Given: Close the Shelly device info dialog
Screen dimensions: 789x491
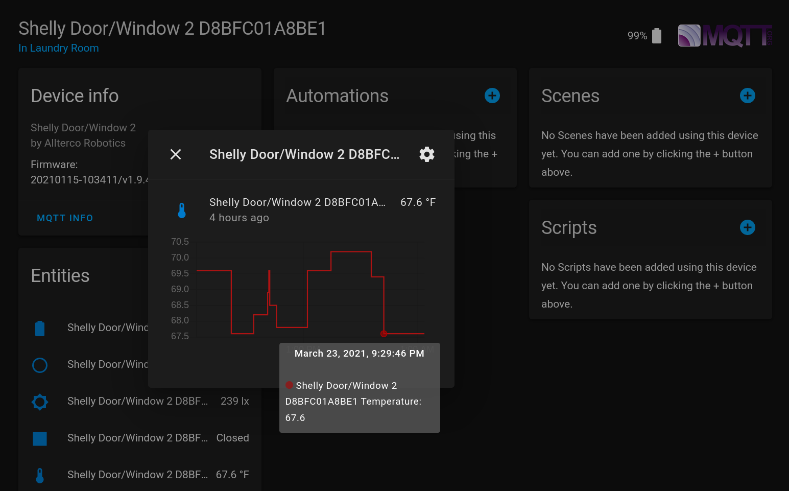Looking at the screenshot, I should pyautogui.click(x=176, y=154).
